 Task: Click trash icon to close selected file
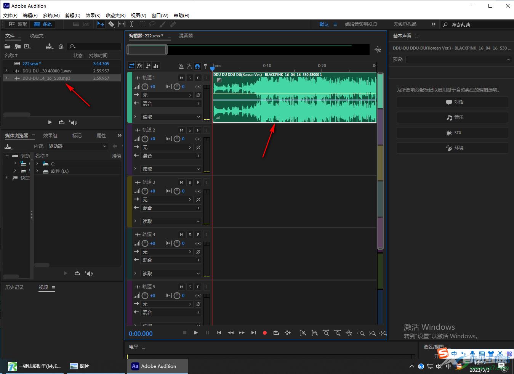61,47
